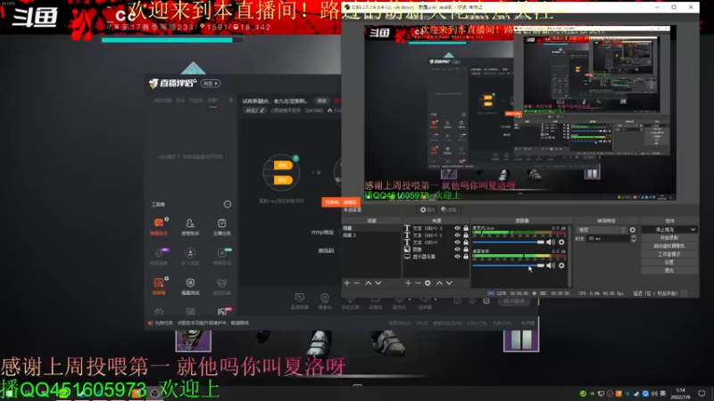Unlock the 显示器采集 source lock
Image resolution: width=714 pixels, height=401 pixels.
click(466, 257)
